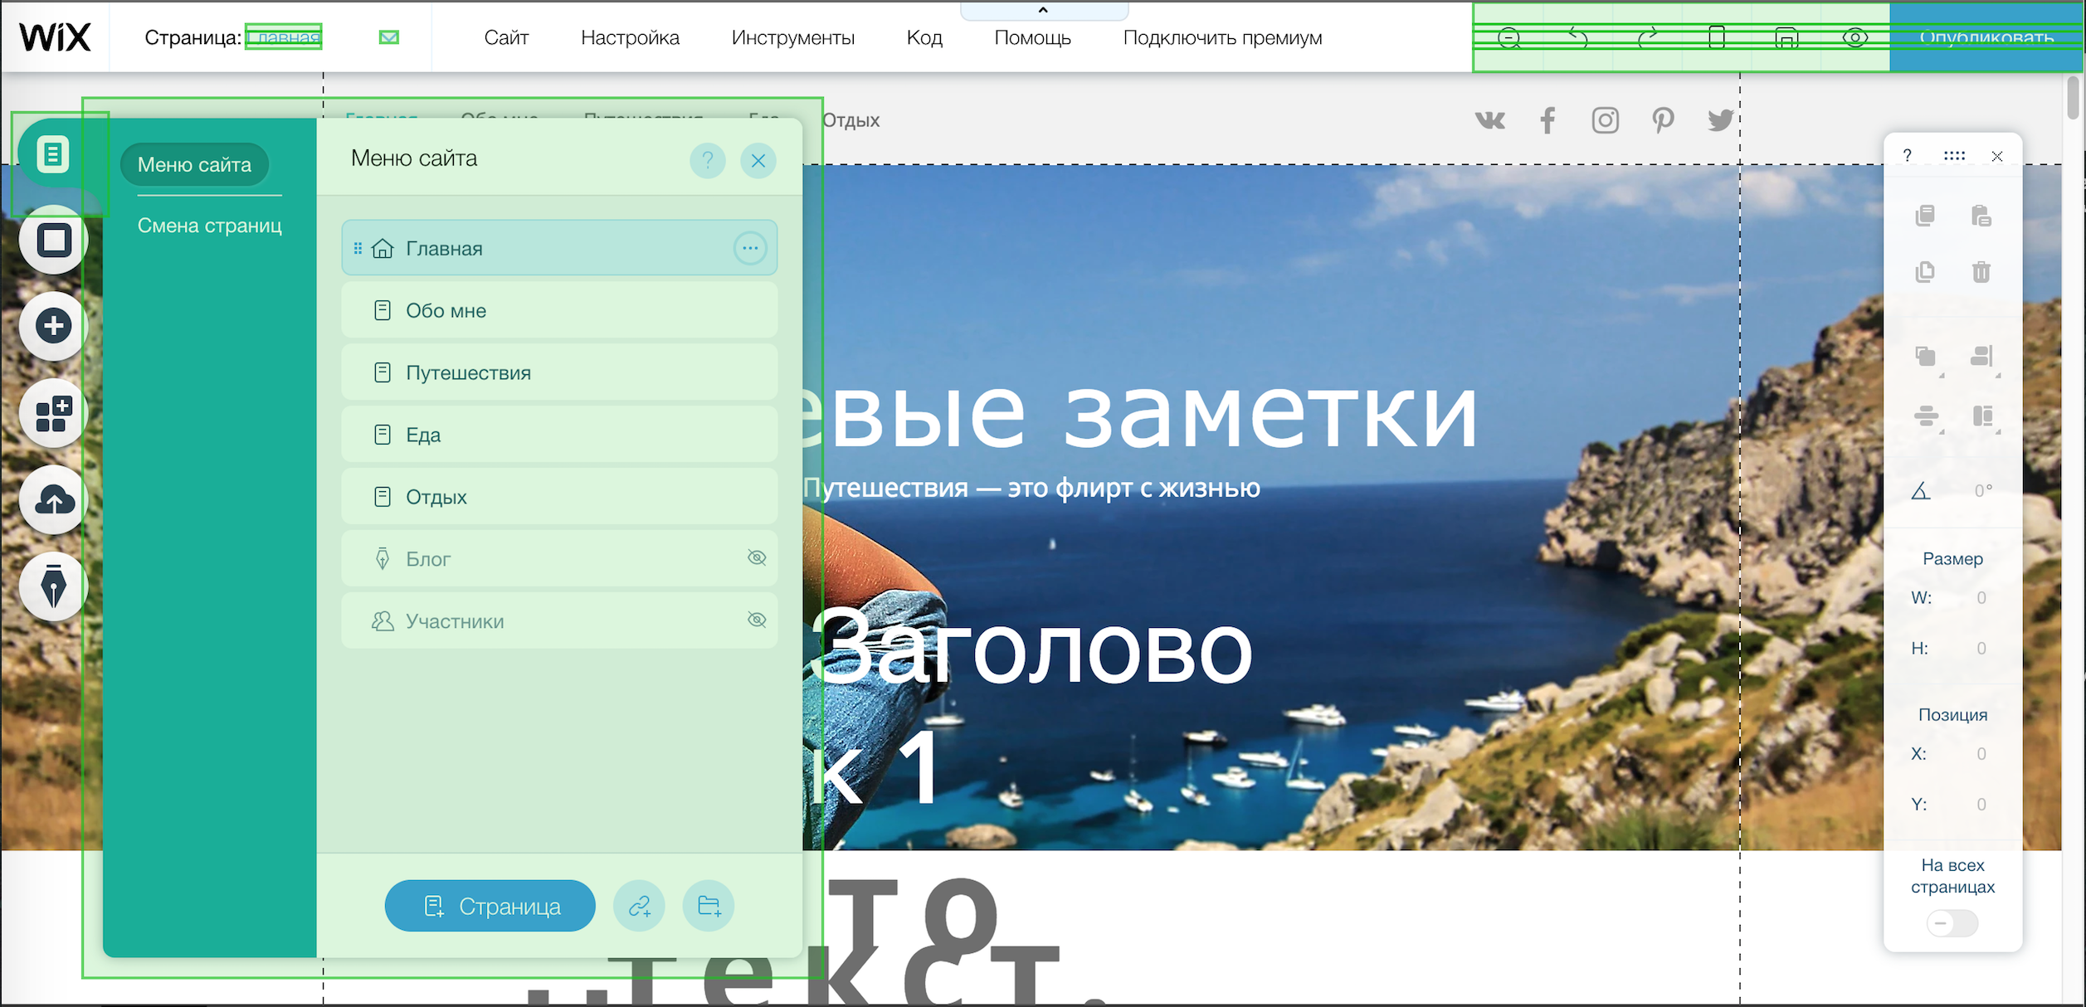Screen dimensions: 2086x1007
Task: Click the Save icon in the top toolbar
Action: (1785, 37)
